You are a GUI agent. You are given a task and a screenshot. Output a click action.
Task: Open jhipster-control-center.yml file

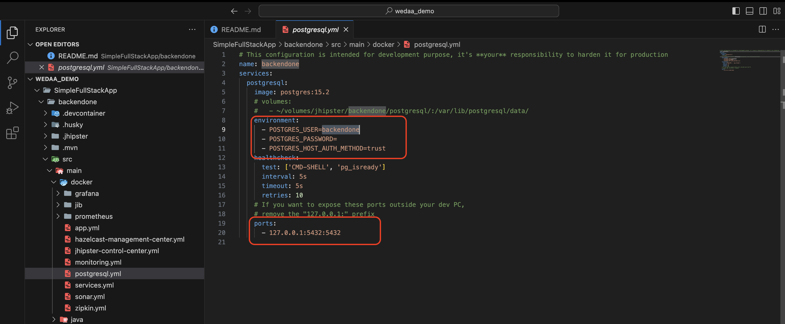point(114,251)
